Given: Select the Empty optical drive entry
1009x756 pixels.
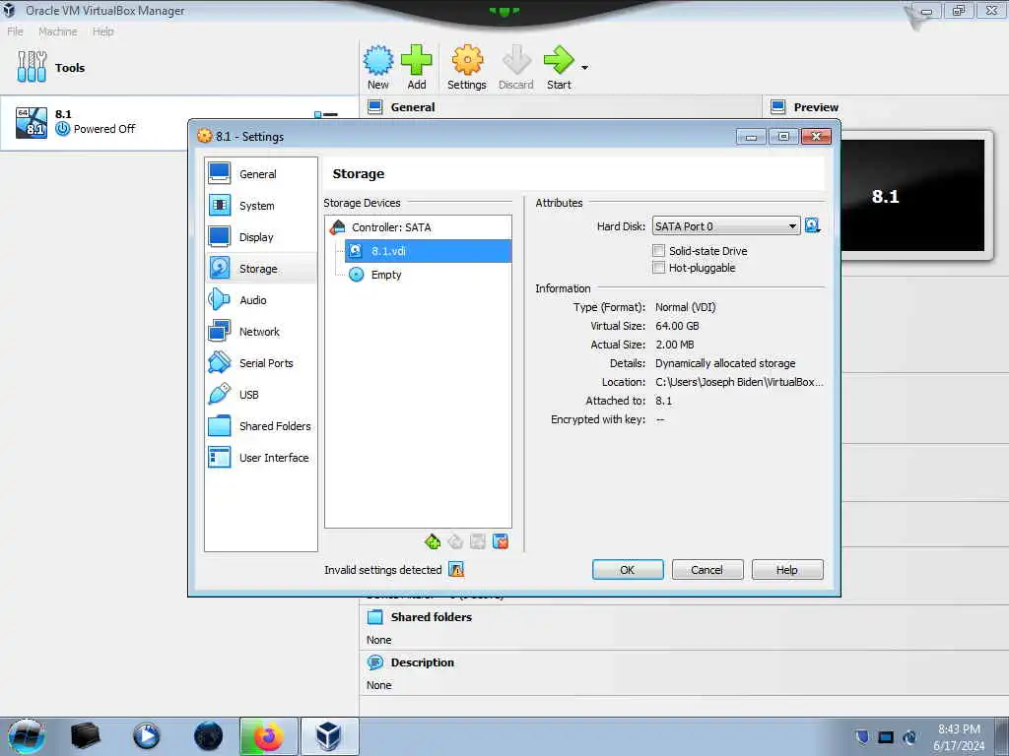Looking at the screenshot, I should [x=428, y=275].
